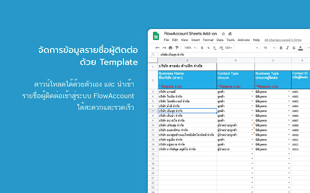Viewport: 310px width, 193px height.
Task: Format the cell as percent
Action: pyautogui.click(x=208, y=48)
